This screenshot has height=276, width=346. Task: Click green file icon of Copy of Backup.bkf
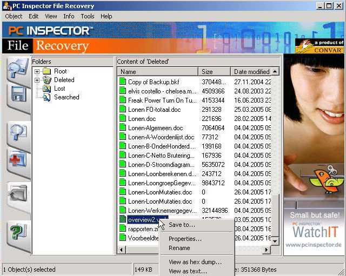coord(123,82)
